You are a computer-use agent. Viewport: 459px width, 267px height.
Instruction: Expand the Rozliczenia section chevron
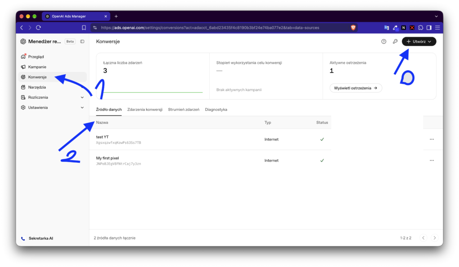point(82,97)
